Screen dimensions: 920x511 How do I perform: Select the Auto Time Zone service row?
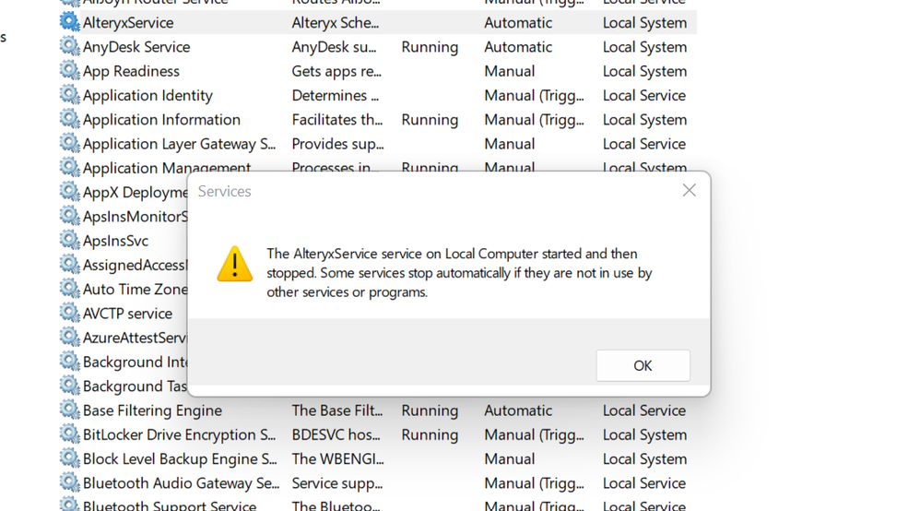[x=135, y=290]
